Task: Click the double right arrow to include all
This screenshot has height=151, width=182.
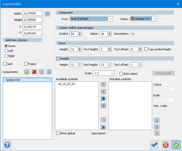Action: point(103,99)
